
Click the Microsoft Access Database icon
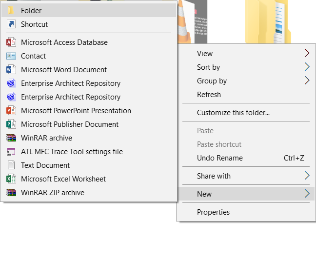click(x=11, y=42)
